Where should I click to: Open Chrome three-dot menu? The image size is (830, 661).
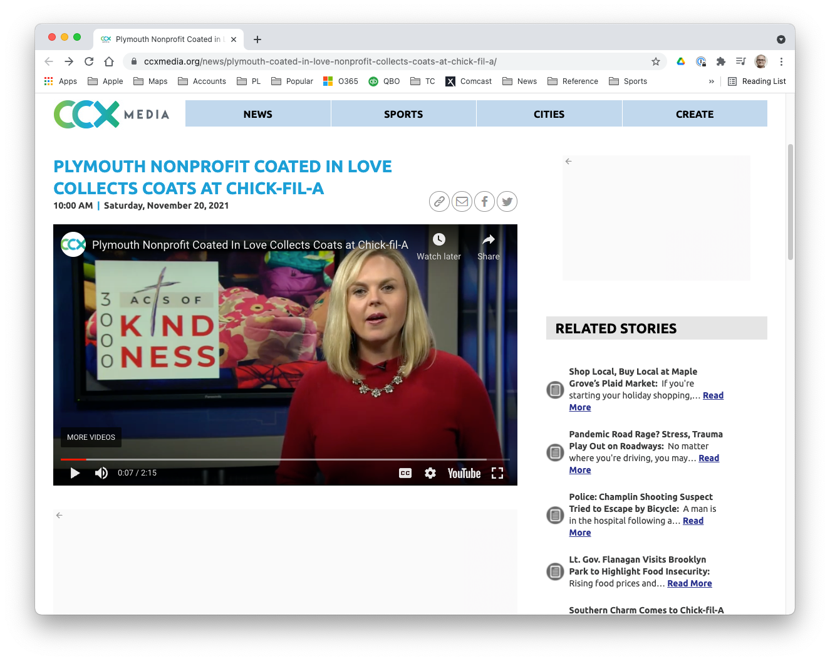[x=781, y=61]
